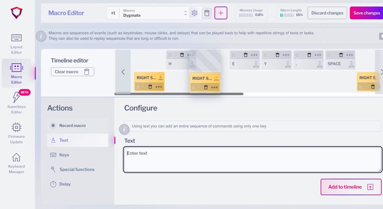Image resolution: width=383 pixels, height=209 pixels.
Task: Switch to the Keys action tab
Action: coord(64,155)
